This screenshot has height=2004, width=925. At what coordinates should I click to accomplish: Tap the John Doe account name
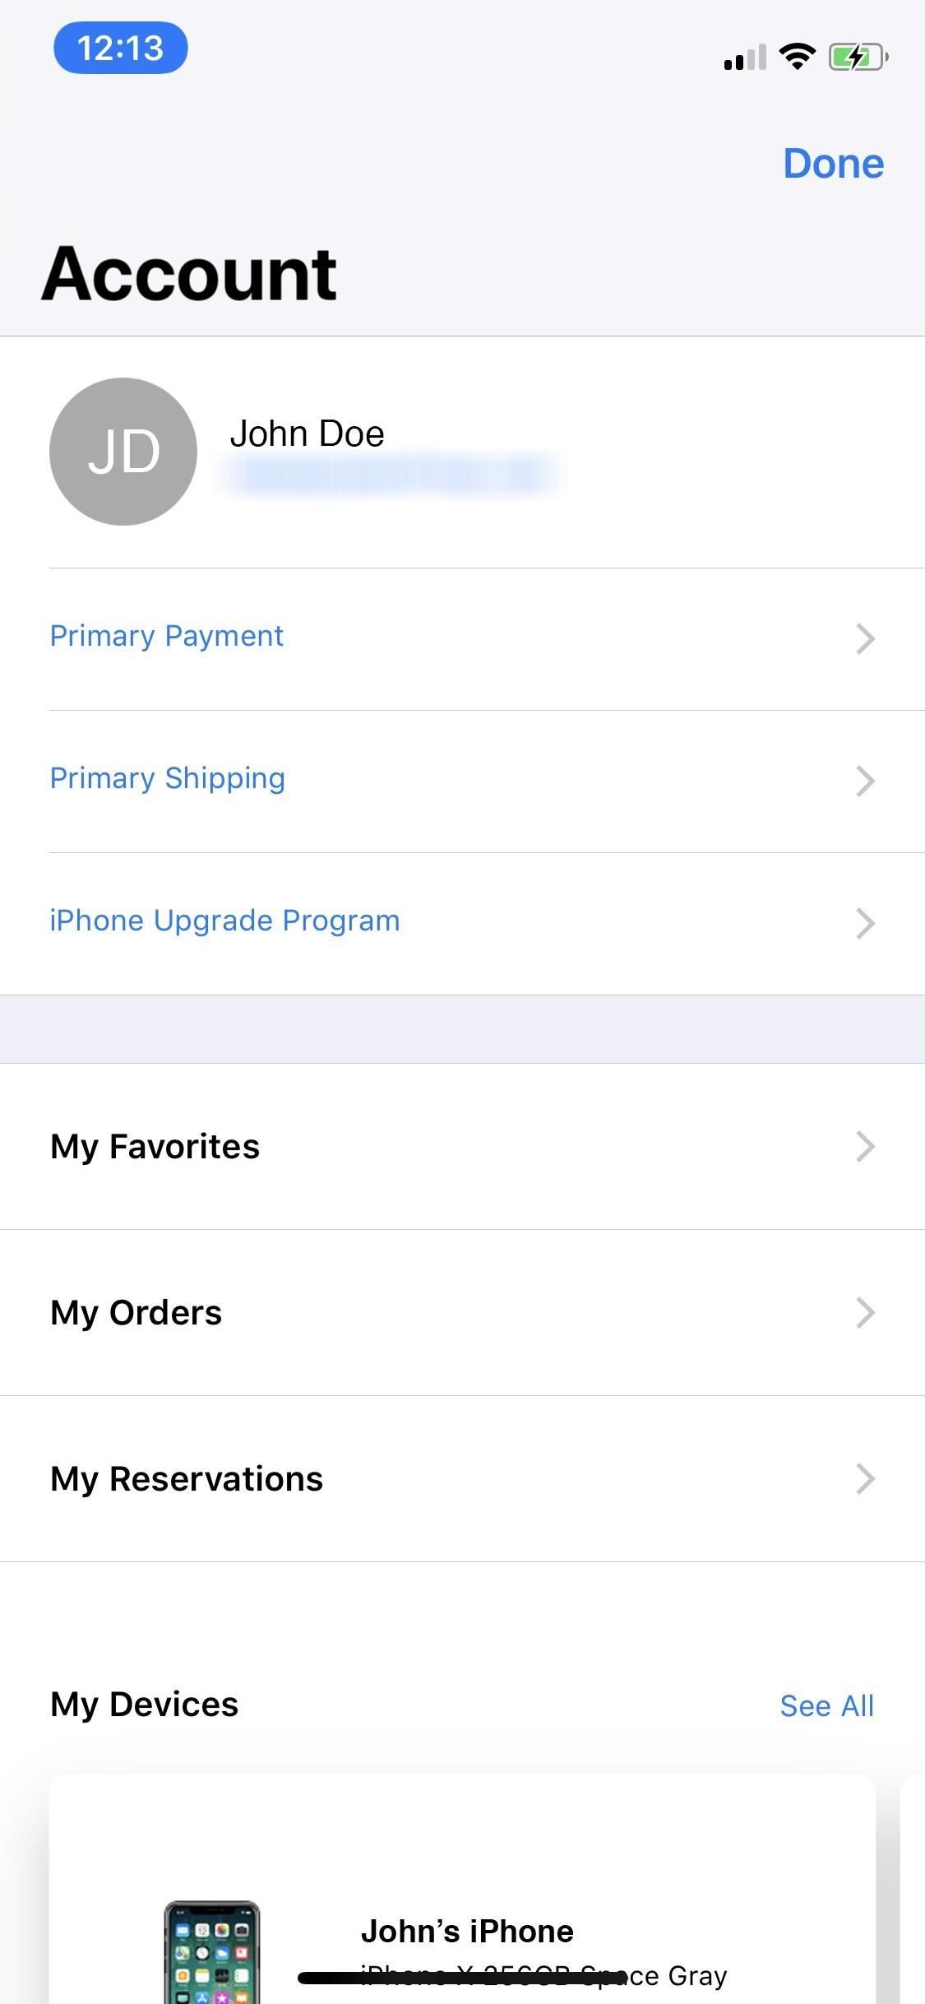coord(307,434)
